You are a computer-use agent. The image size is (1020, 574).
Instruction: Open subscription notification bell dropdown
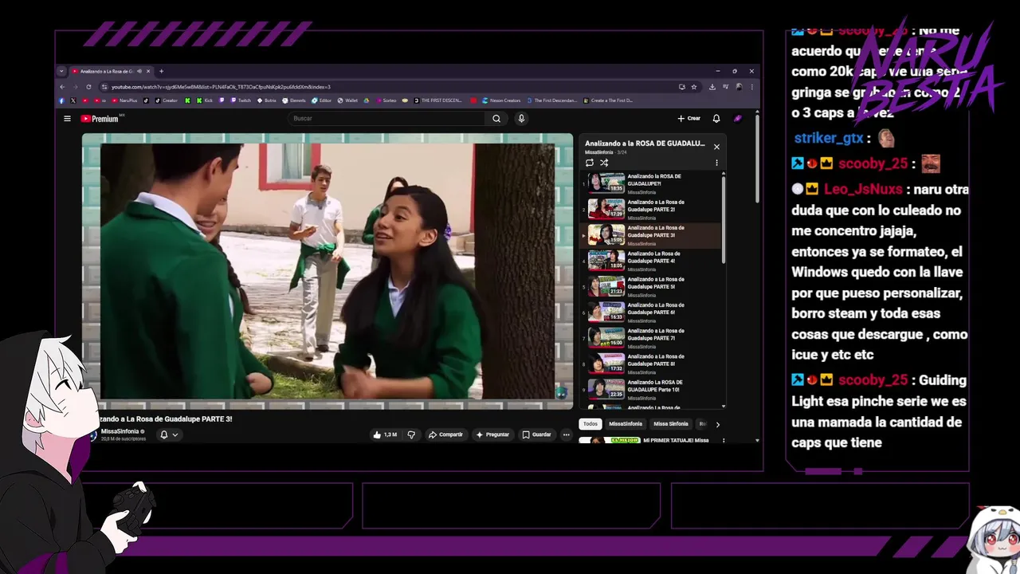pos(169,434)
